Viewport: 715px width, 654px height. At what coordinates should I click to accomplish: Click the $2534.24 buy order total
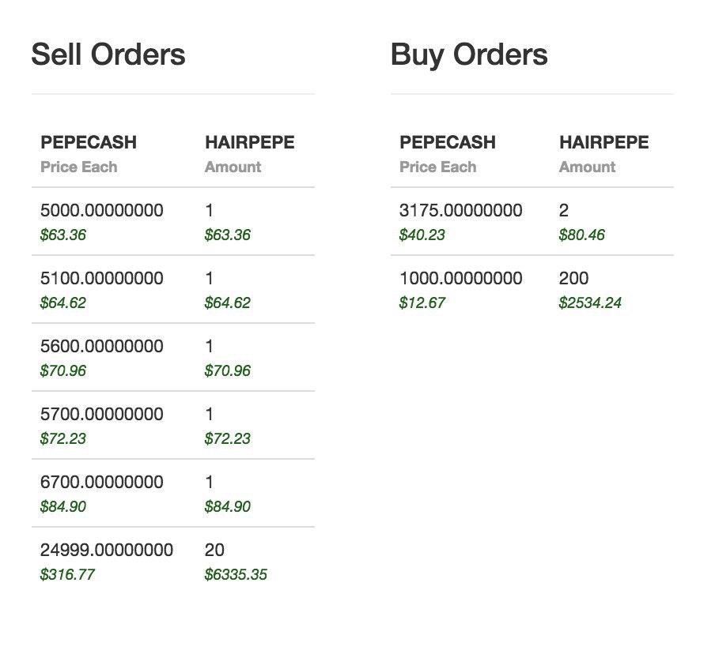pos(590,303)
